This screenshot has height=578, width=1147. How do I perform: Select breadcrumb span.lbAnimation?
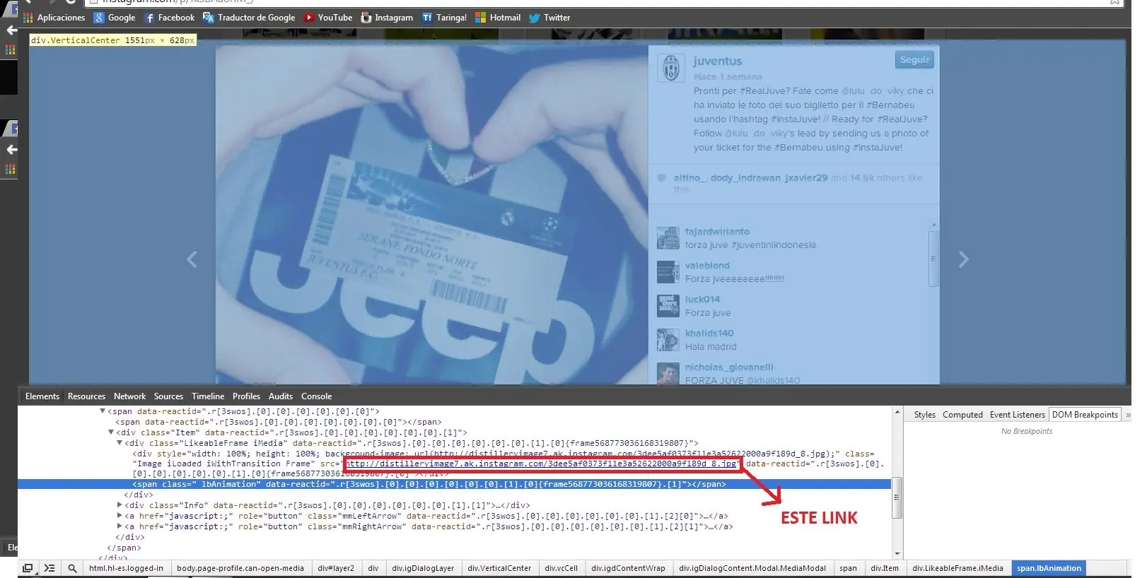click(1049, 568)
